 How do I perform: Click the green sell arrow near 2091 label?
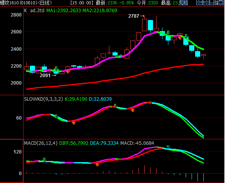[x=56, y=68]
